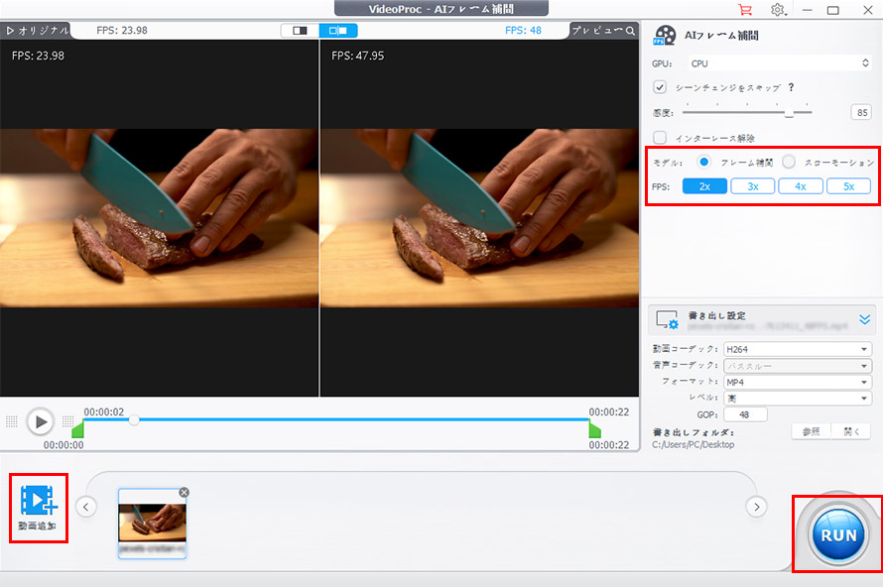Collapse the 書き出し設定 panel chevron
This screenshot has width=883, height=587.
(x=864, y=319)
